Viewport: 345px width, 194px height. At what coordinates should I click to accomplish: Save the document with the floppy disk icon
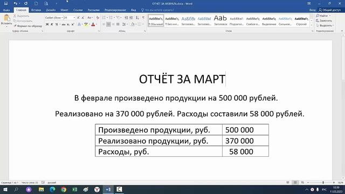(6, 4)
